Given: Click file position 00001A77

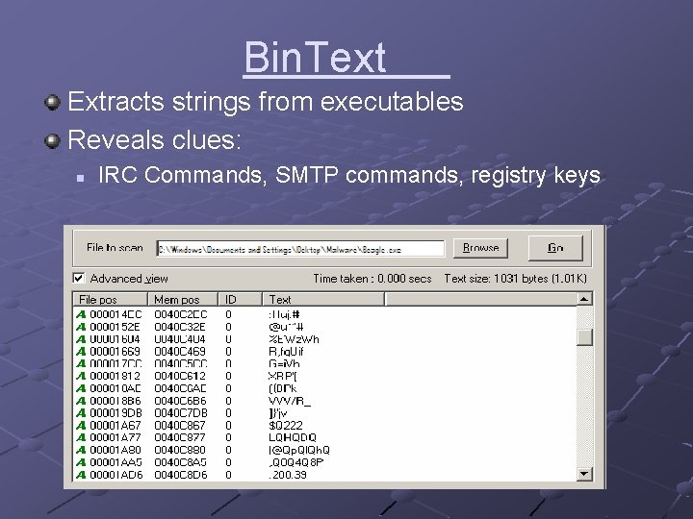Looking at the screenshot, I should click(x=115, y=438).
